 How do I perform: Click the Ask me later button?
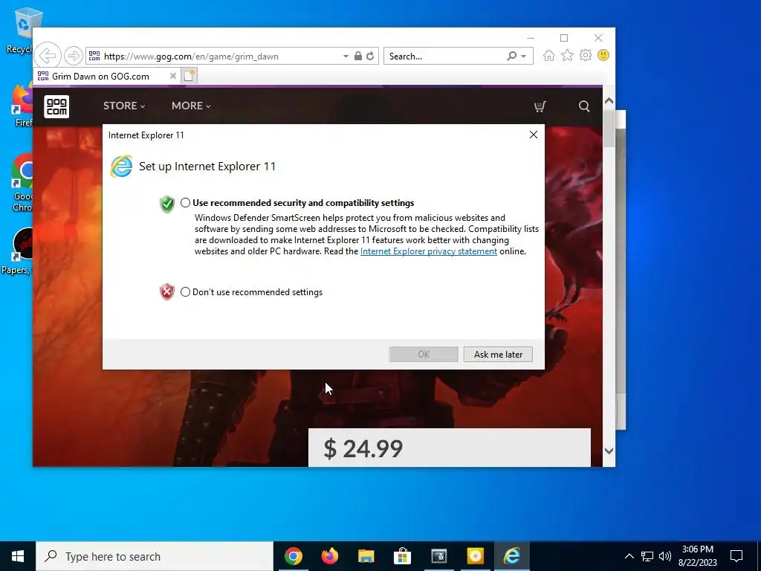498,355
